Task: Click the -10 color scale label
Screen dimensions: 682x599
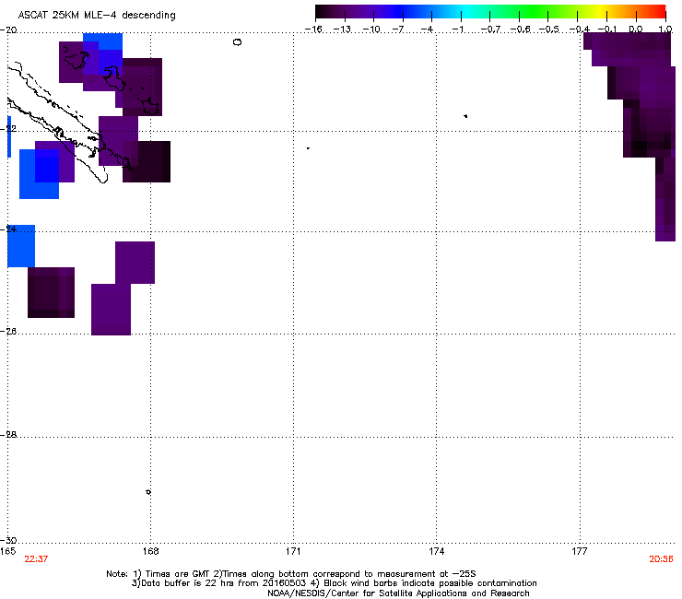Action: click(x=371, y=29)
